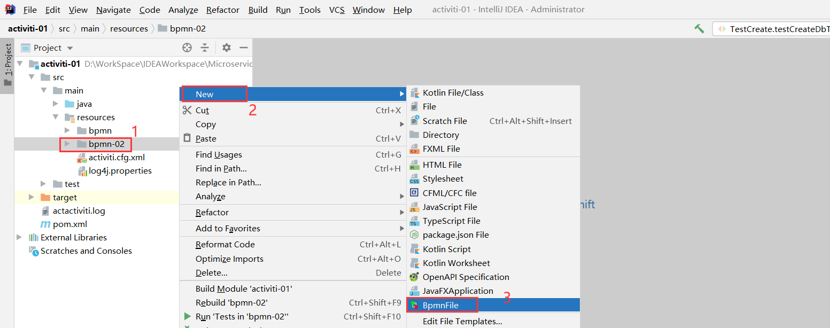
Task: Choose Scratch File in New submenu
Action: (493, 121)
